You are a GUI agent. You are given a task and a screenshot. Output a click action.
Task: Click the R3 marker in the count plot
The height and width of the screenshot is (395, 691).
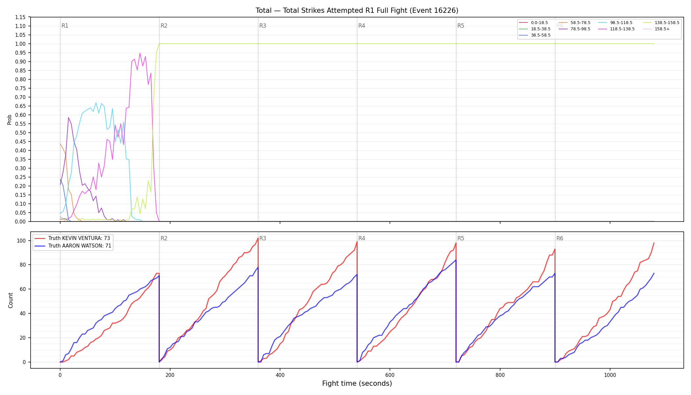263,238
